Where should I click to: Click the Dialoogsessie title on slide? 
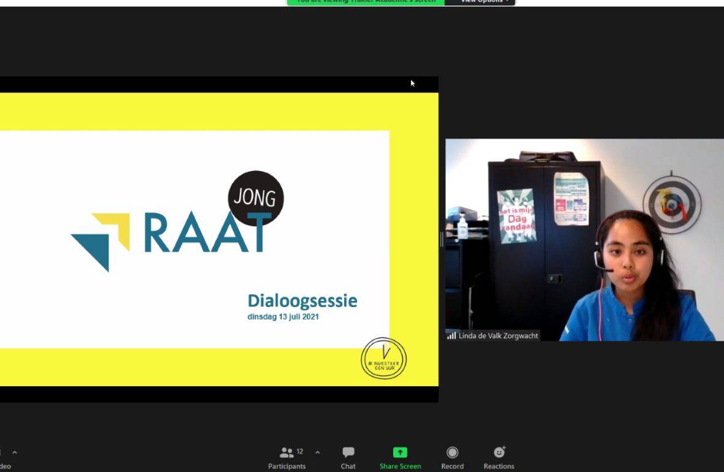pyautogui.click(x=302, y=301)
